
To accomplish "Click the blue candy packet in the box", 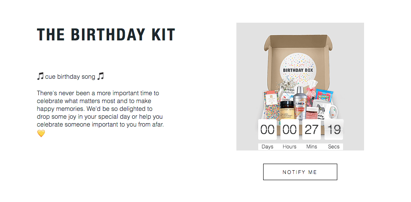I will pyautogui.click(x=324, y=96).
